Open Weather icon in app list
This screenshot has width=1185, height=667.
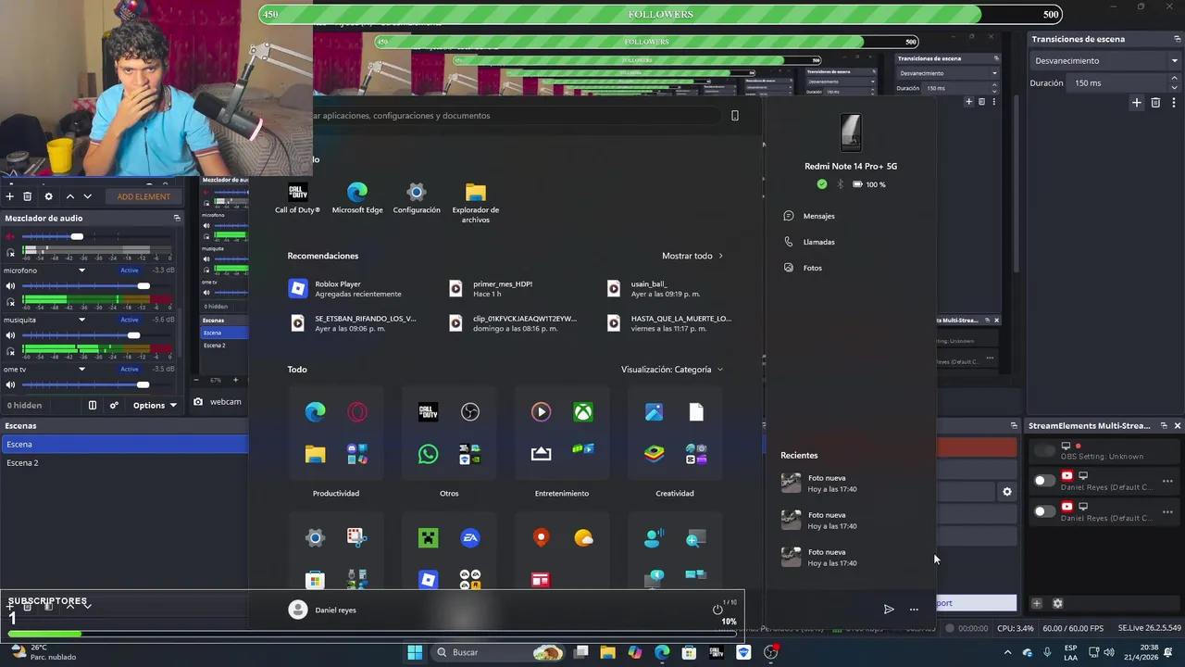[x=583, y=537]
